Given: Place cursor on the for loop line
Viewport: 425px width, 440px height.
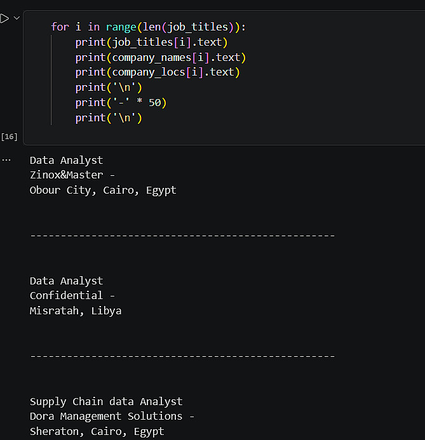Looking at the screenshot, I should [148, 27].
